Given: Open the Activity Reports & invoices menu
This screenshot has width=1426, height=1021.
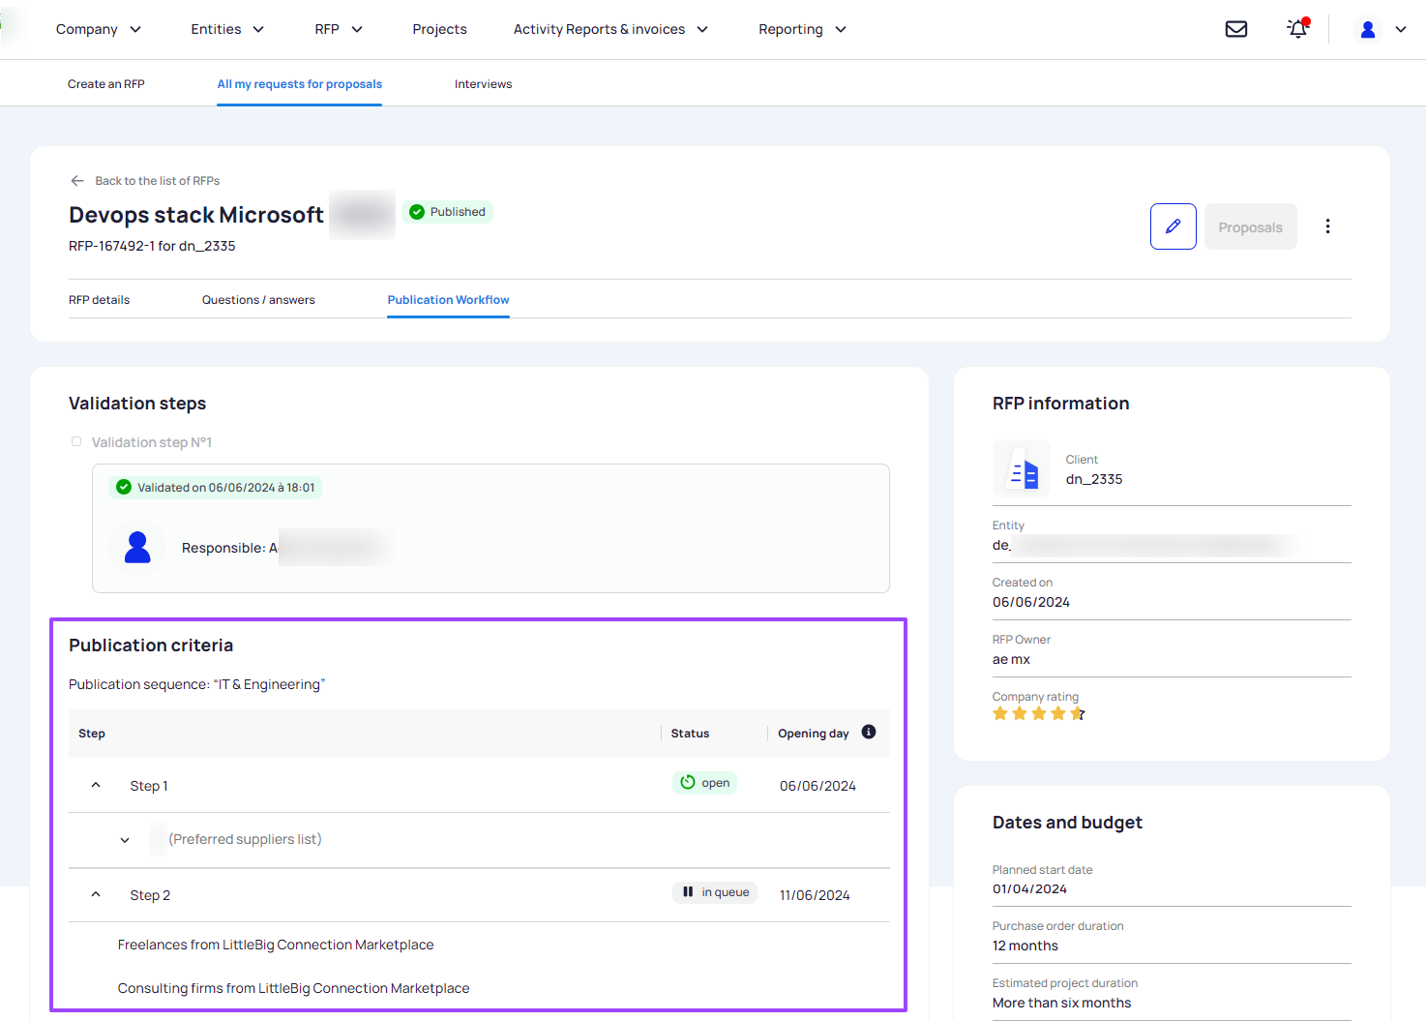Looking at the screenshot, I should (x=610, y=30).
